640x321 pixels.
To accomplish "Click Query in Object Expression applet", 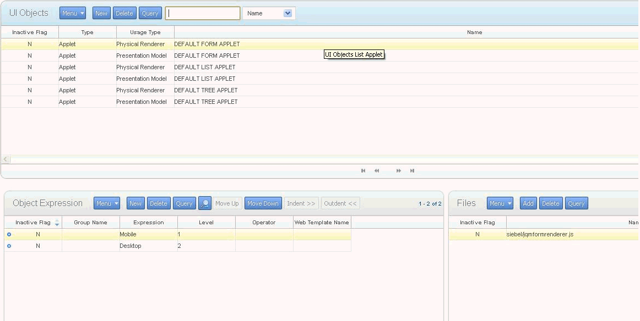I will 184,203.
